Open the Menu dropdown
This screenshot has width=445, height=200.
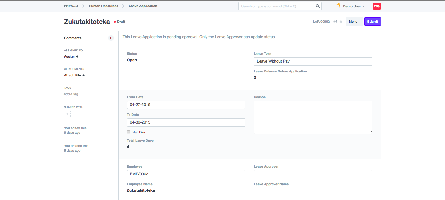(354, 22)
